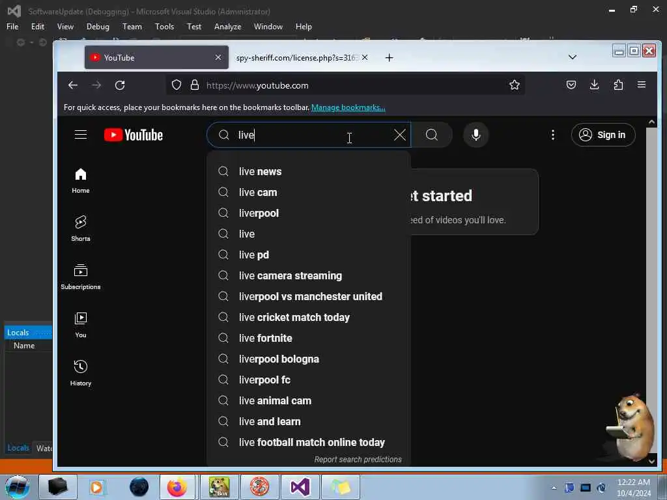Image resolution: width=667 pixels, height=500 pixels.
Task: Open Visual Studio Help menu
Action: tap(304, 26)
